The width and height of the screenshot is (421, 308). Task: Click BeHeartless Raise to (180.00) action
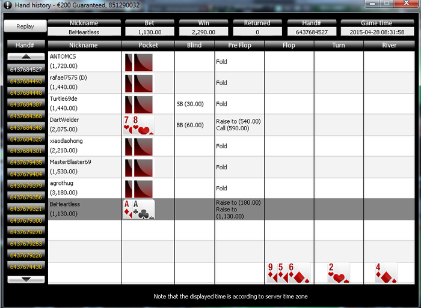[x=238, y=203]
